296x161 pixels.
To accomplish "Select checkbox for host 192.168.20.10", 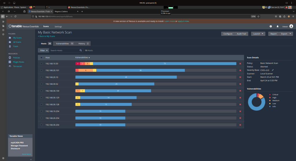I will (42, 77).
